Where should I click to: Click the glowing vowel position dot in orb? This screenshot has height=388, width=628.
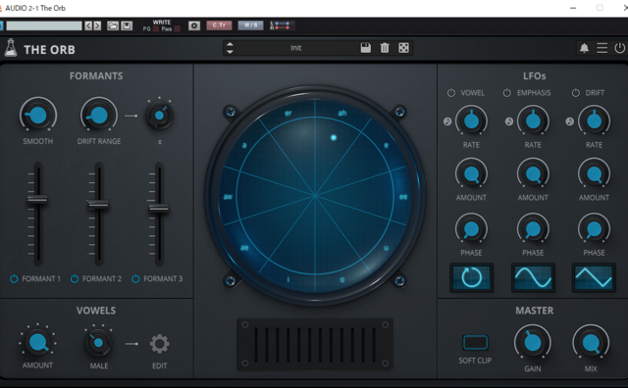coord(334,137)
